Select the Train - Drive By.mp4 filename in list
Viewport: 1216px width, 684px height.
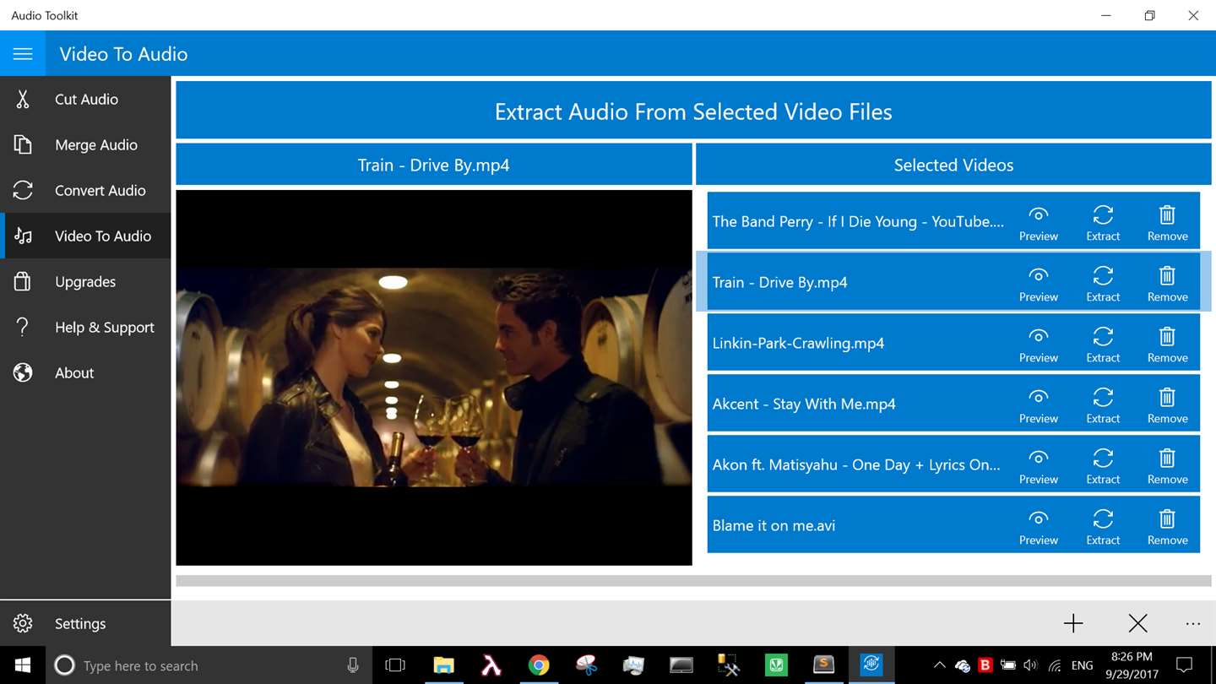pos(779,282)
